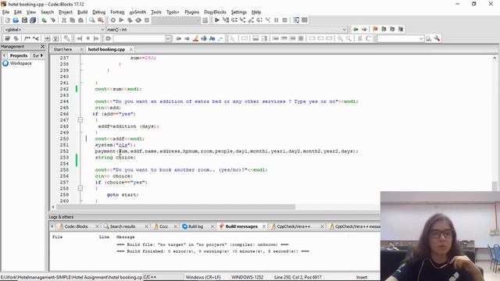Click the Highlight marker icon
Screen dimensions: 500x281
pos(195,38)
